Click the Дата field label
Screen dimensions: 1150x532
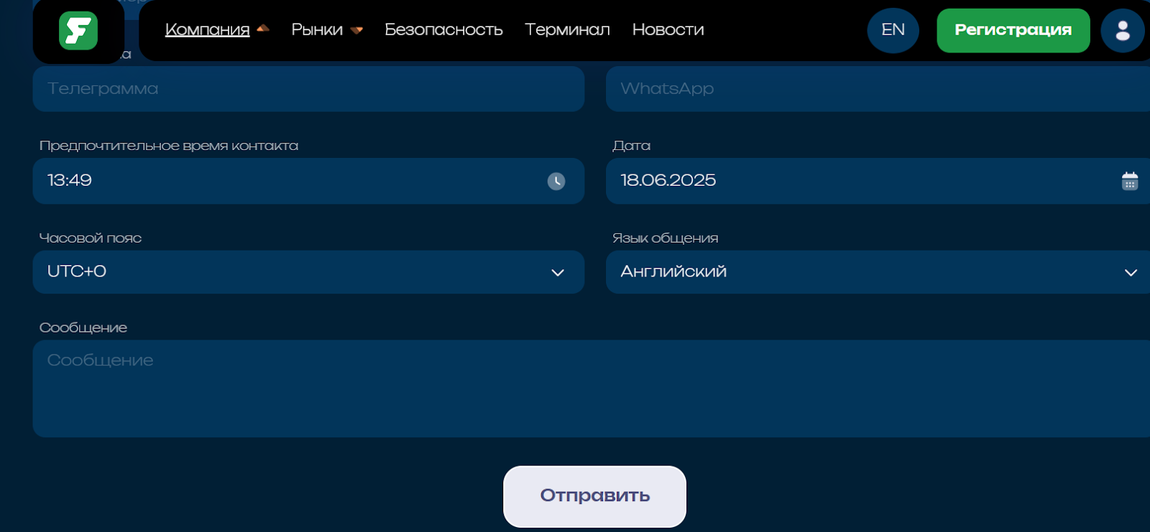click(x=631, y=146)
